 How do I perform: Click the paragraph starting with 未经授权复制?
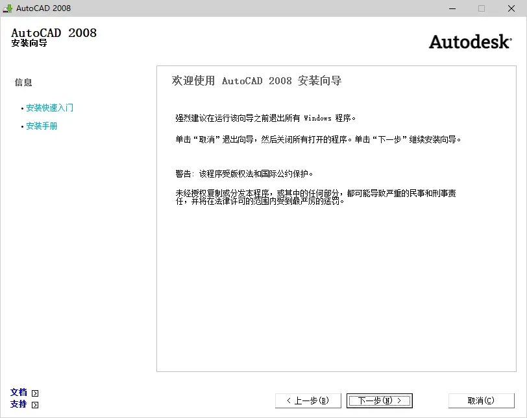[x=315, y=197]
